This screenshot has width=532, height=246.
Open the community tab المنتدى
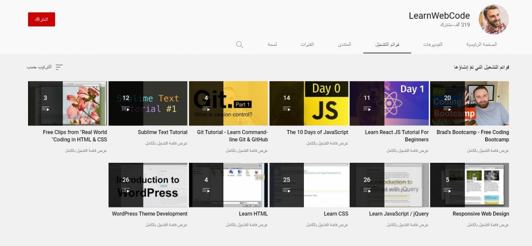pos(344,45)
